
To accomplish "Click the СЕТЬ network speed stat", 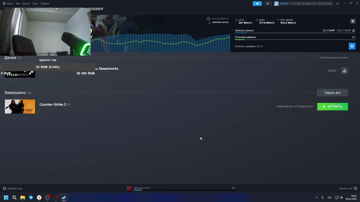I will click(x=244, y=21).
